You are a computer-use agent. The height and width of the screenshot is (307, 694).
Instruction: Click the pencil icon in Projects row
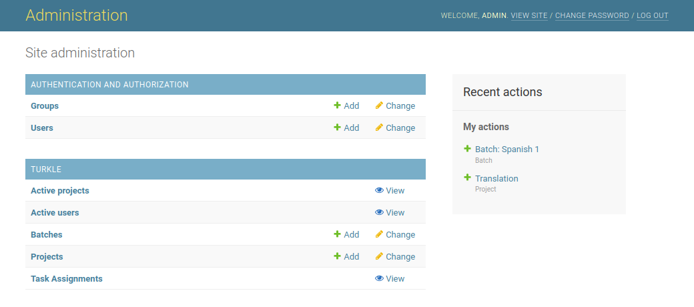[x=379, y=256]
